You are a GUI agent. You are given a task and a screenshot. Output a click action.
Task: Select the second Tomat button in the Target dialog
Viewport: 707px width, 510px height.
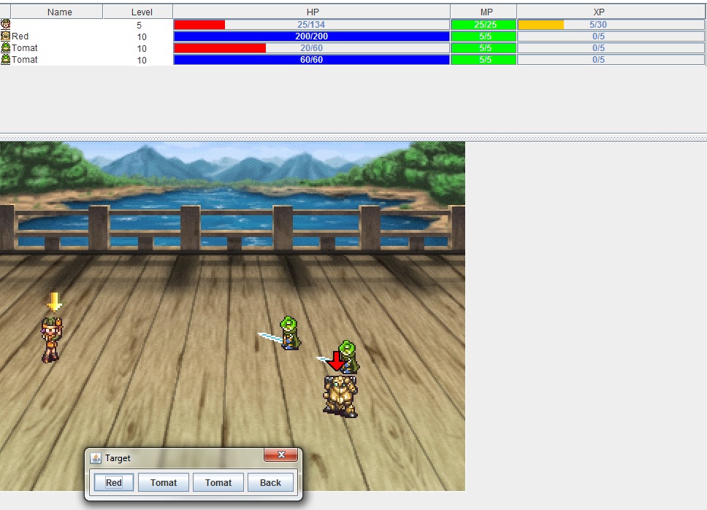click(x=218, y=482)
